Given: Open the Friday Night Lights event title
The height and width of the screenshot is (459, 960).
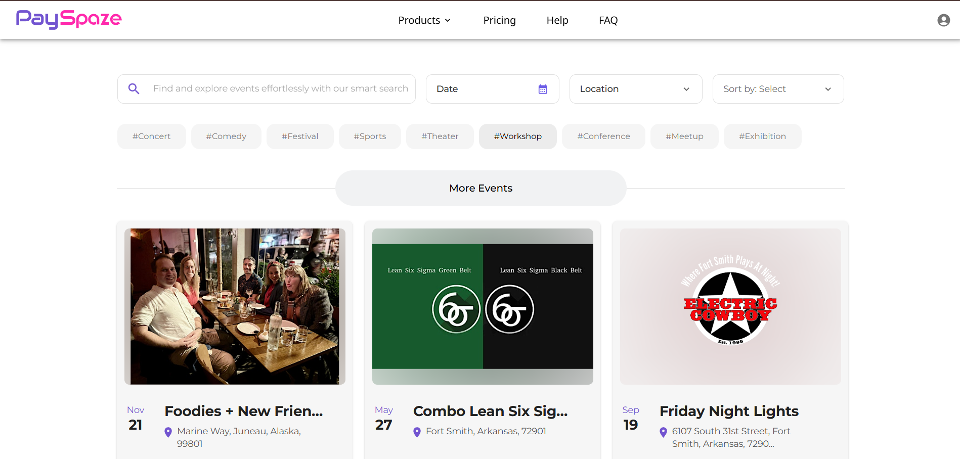Looking at the screenshot, I should point(729,411).
